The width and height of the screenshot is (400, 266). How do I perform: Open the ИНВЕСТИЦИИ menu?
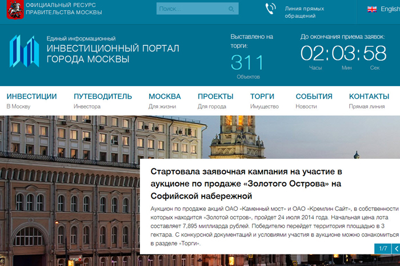coord(31,96)
